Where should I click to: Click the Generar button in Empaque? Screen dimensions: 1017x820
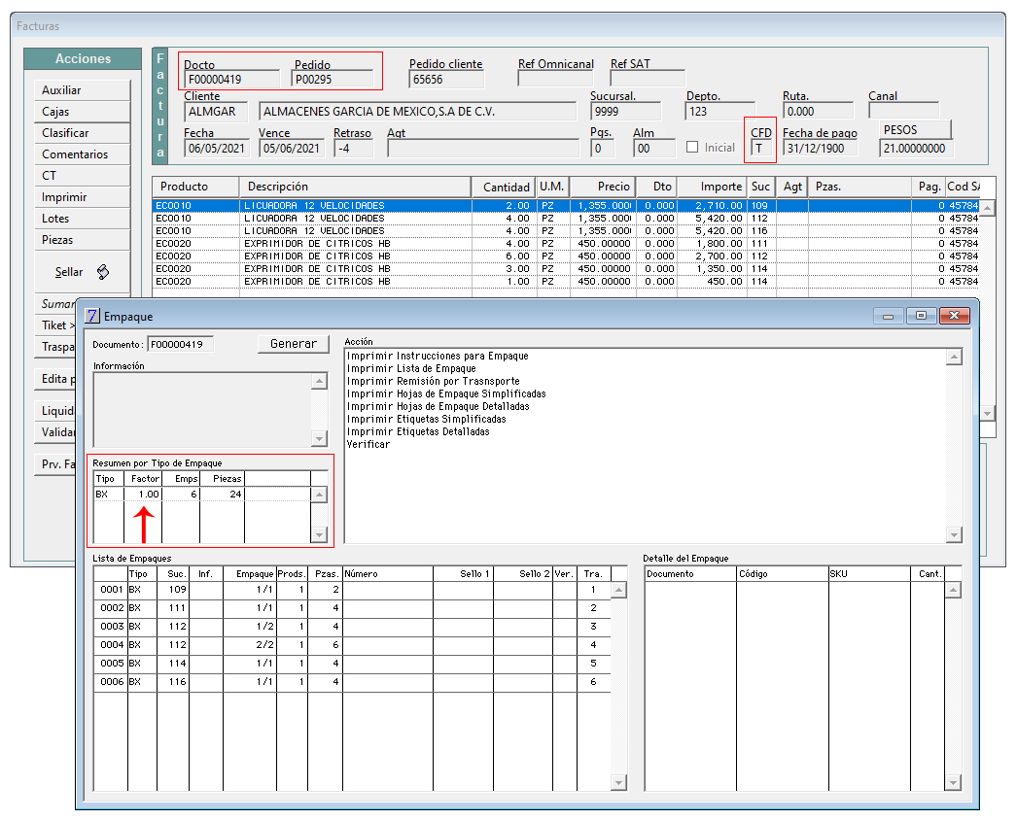tap(294, 344)
